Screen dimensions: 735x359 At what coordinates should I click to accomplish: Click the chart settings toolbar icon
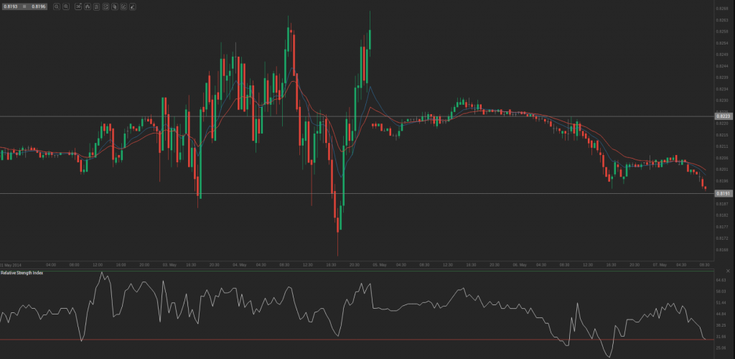[106, 6]
